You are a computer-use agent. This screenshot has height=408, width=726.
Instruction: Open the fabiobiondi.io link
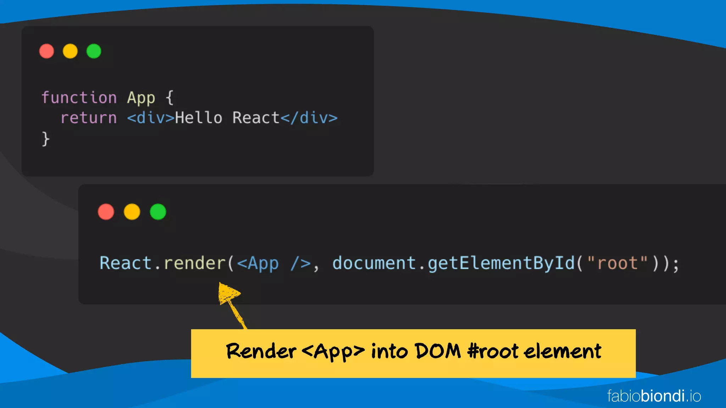coord(654,396)
